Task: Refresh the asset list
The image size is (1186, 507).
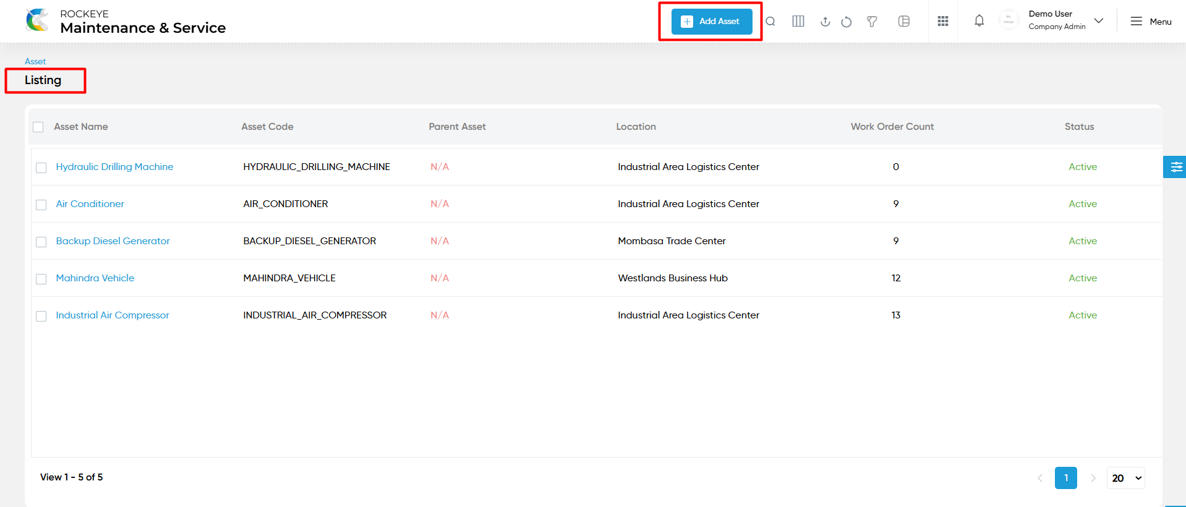Action: pos(847,22)
